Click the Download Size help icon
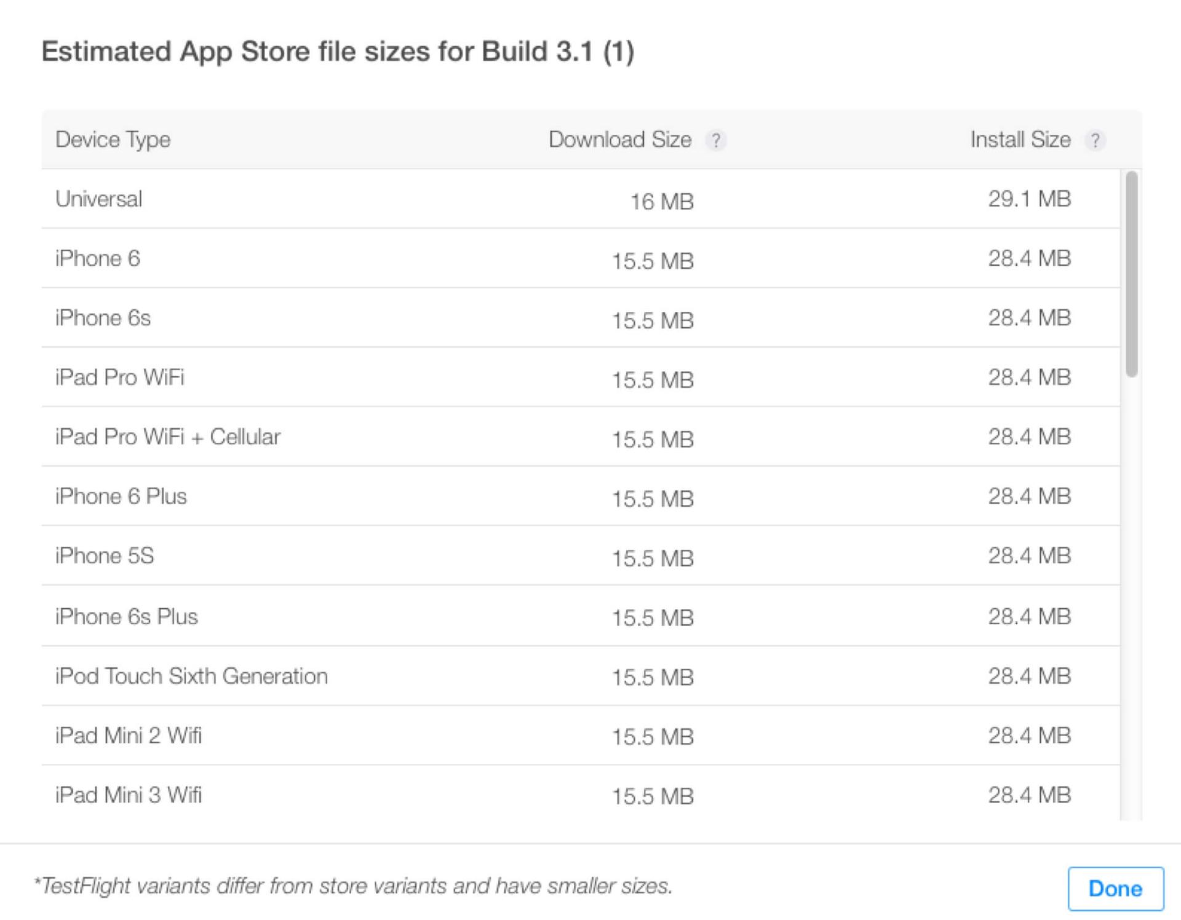Viewport: 1181px width, 920px height. pyautogui.click(x=715, y=141)
